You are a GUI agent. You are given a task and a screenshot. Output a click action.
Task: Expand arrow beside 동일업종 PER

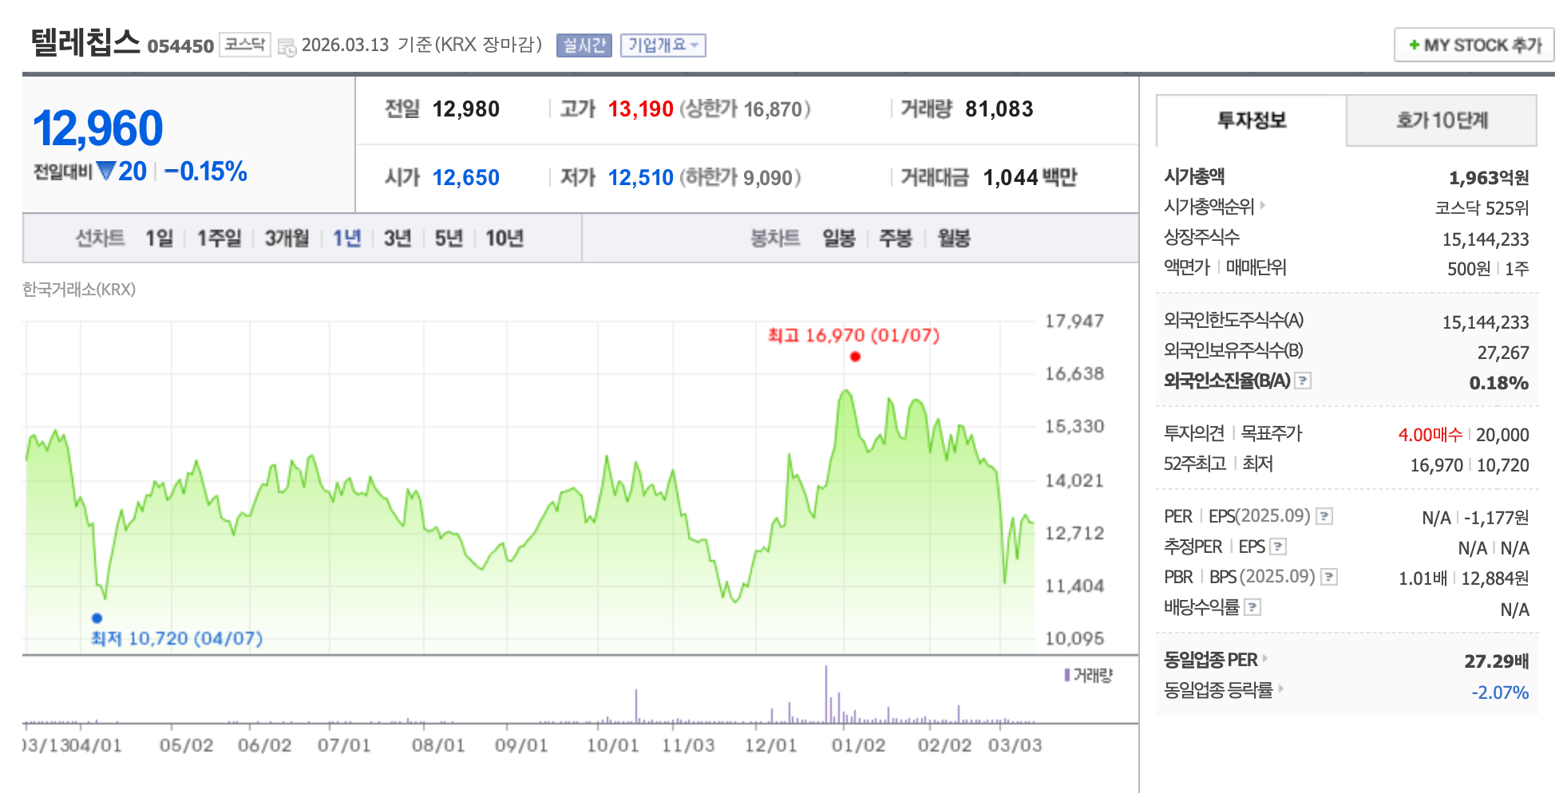pos(1265,658)
